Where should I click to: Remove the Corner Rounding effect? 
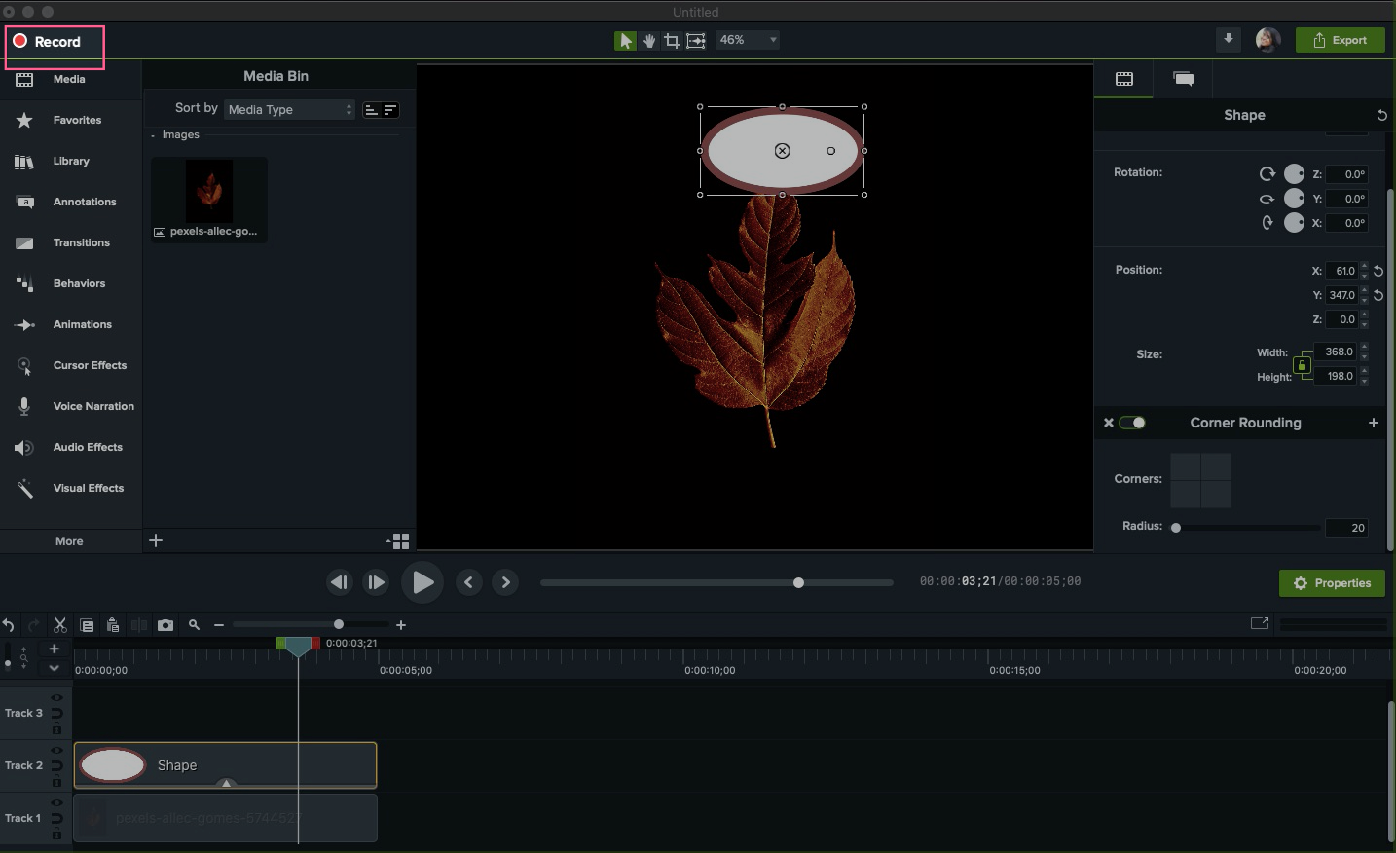tap(1108, 423)
